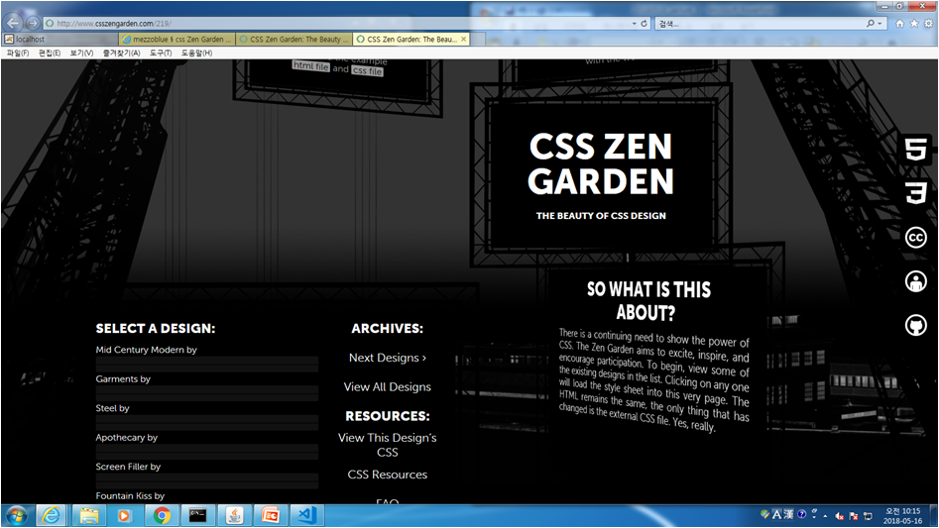Open browser Tools gear icon
Viewport: 939px width, 528px height.
pos(928,24)
